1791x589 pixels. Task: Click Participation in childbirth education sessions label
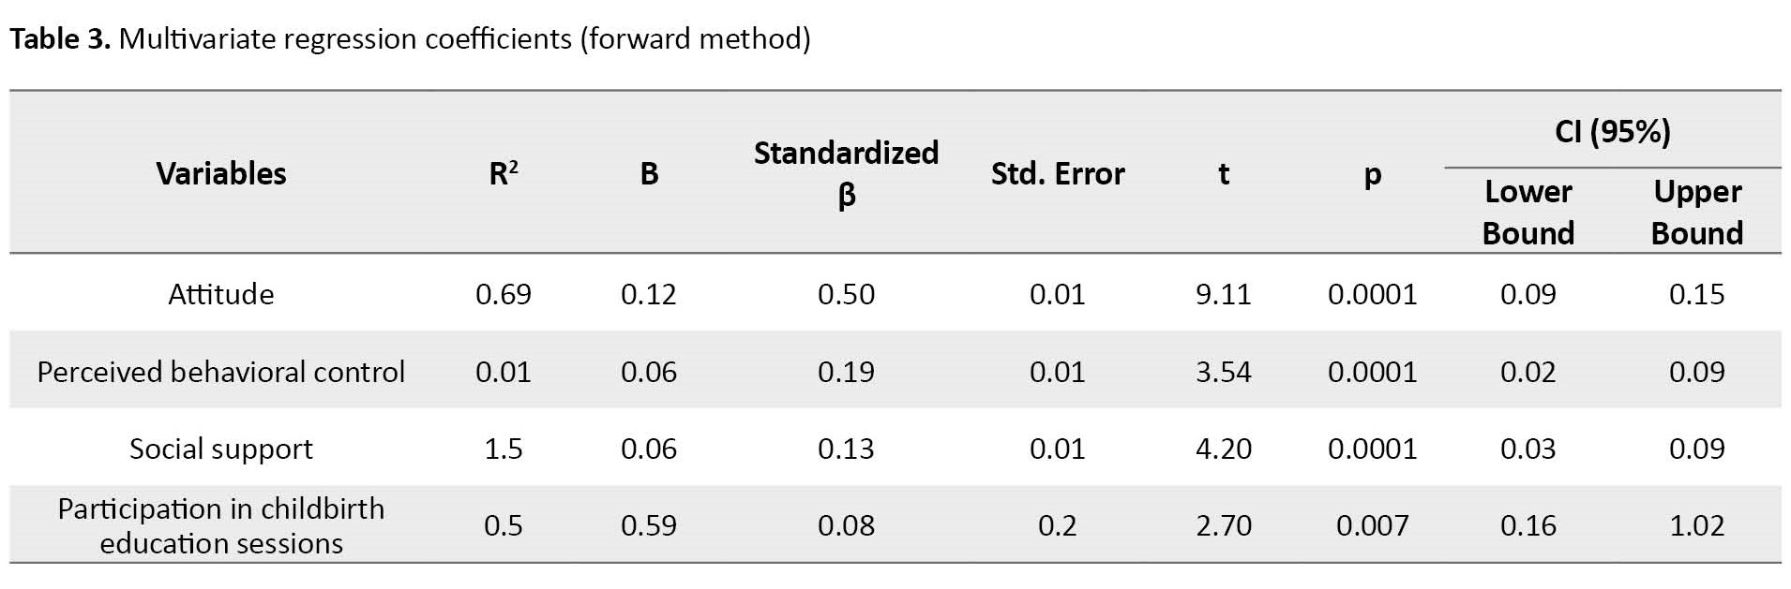pos(221,525)
